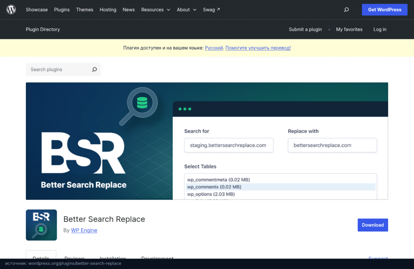Click the magnifier in the Search plugins box
Image resolution: width=414 pixels, height=269 pixels.
[x=94, y=69]
